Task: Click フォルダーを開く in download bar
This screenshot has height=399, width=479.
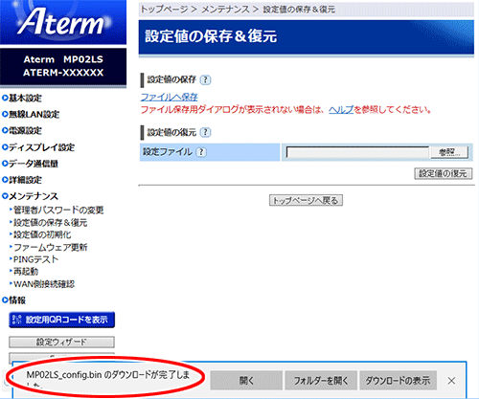Action: click(x=321, y=380)
